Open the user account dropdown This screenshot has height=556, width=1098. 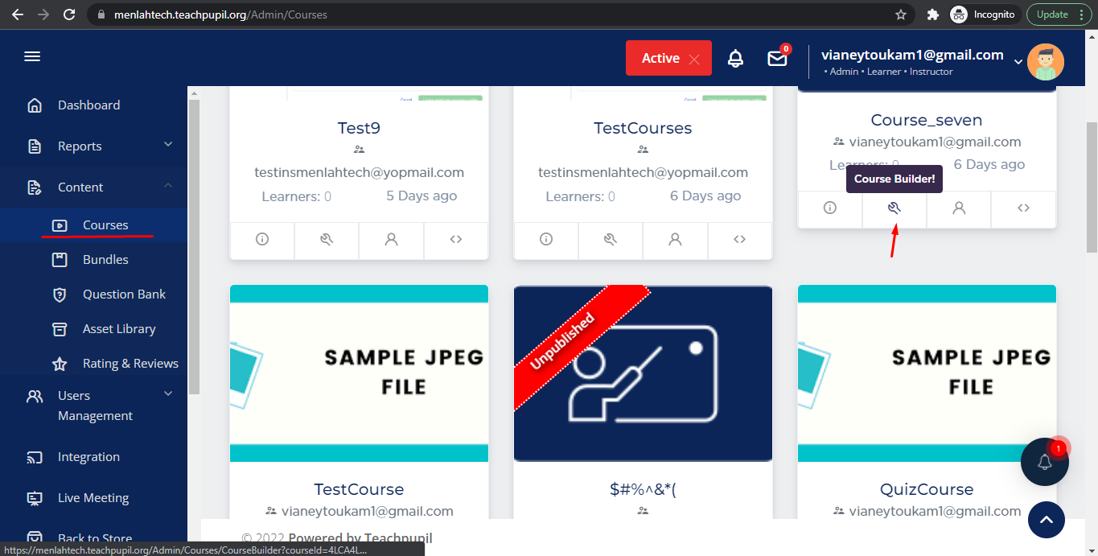click(x=1018, y=62)
